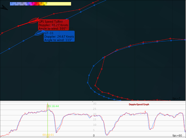Viewport: 186px width, 138px height.
Task: Click the black wind direction arrow
Action: click(4, 8)
